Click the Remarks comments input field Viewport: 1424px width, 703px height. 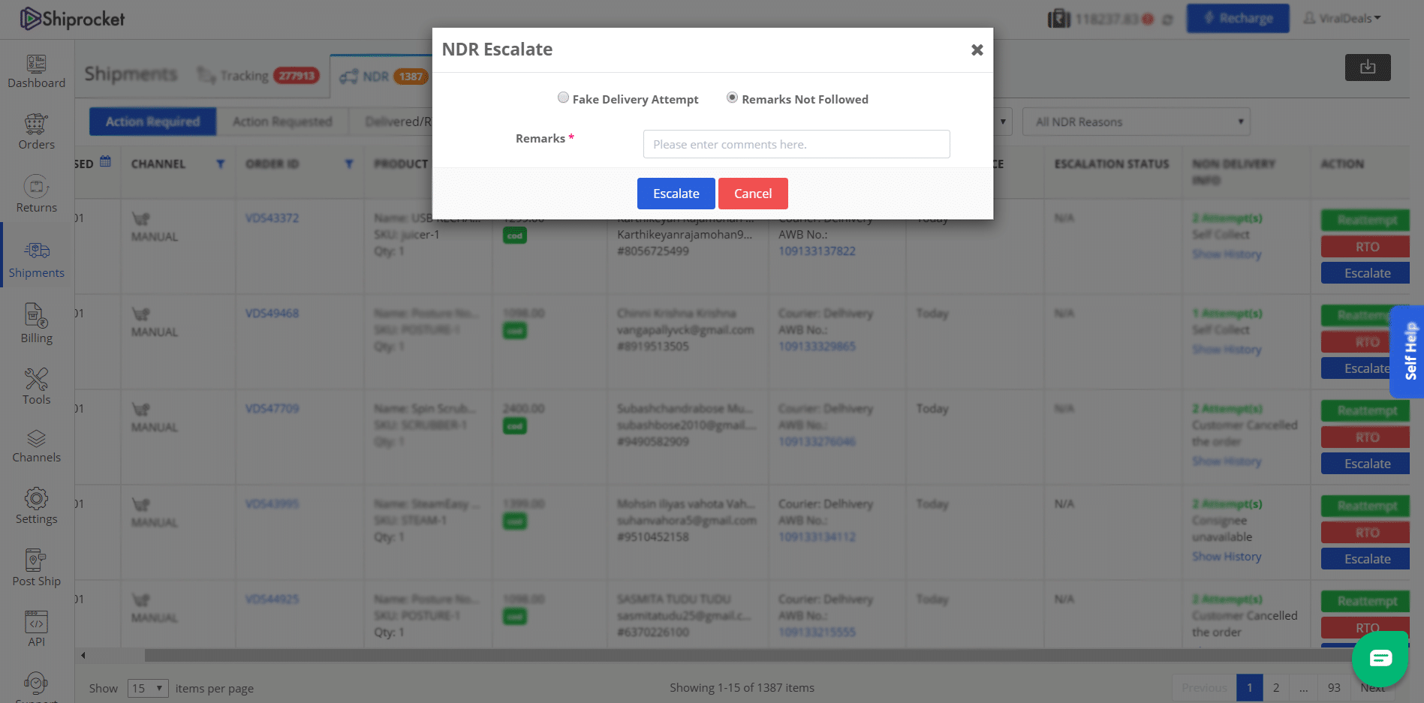pyautogui.click(x=796, y=144)
